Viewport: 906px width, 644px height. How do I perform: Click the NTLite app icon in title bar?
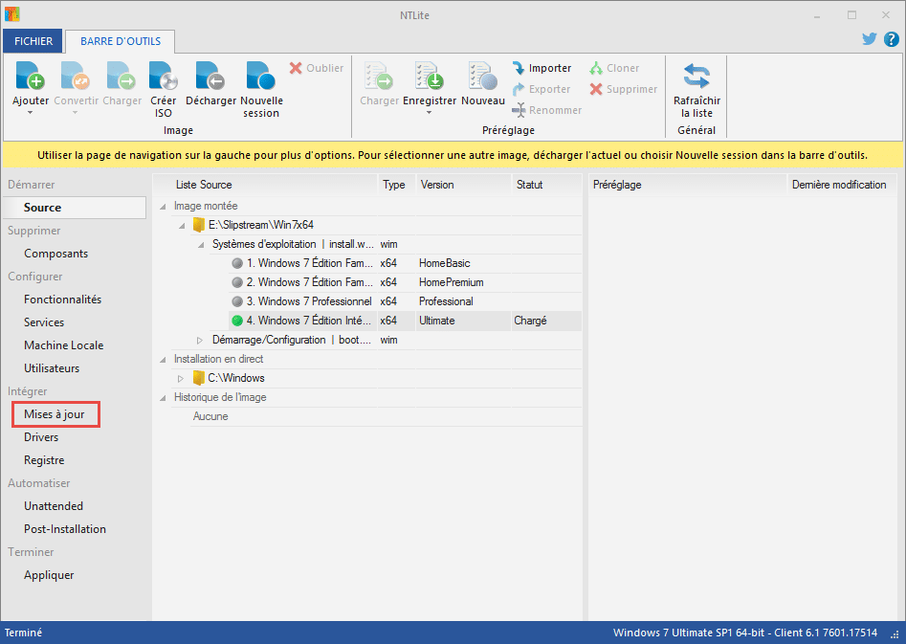[12, 13]
